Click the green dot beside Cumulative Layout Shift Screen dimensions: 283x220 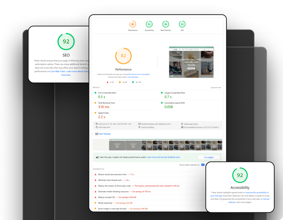(162, 103)
